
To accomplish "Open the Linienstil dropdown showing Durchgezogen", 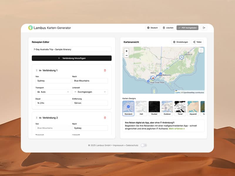I will [x=90, y=92].
